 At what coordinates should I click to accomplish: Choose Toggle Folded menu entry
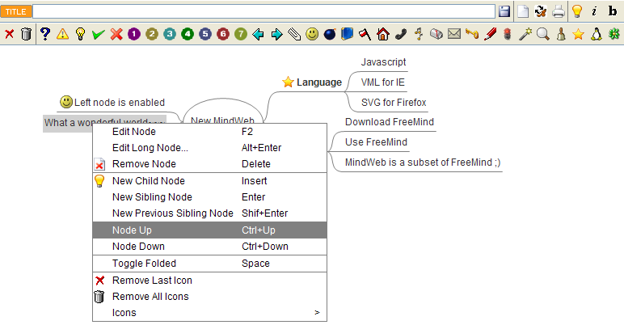pyautogui.click(x=209, y=264)
